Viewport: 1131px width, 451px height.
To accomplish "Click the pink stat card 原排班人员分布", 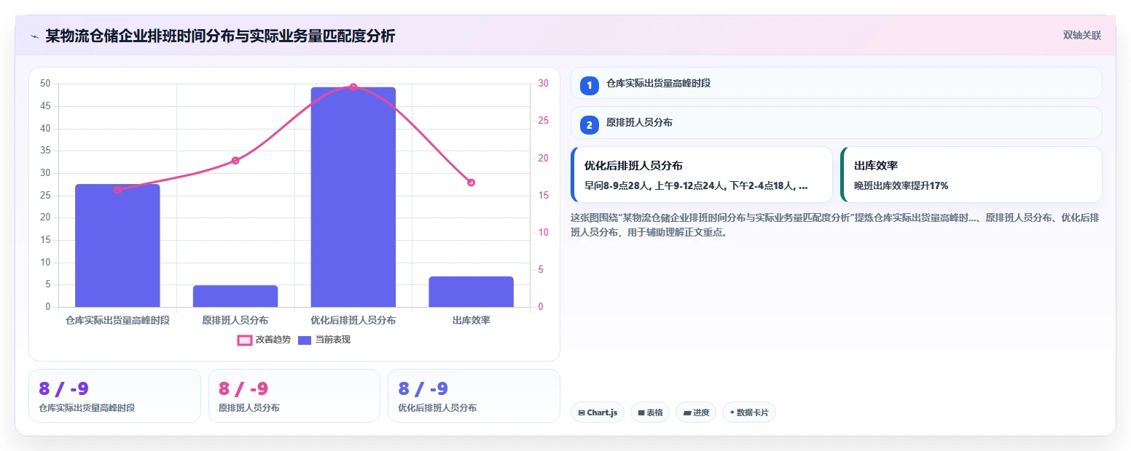I will 294,396.
